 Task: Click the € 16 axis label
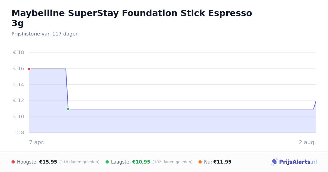pyautogui.click(x=19, y=69)
